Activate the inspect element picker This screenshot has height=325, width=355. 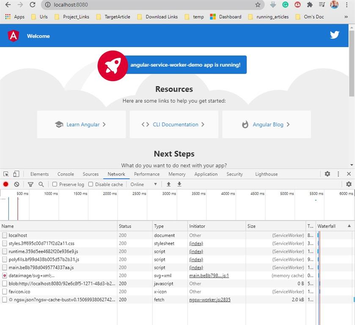tap(6, 174)
